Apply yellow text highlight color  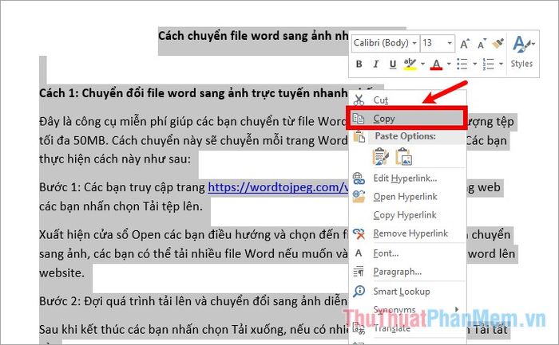tap(410, 64)
